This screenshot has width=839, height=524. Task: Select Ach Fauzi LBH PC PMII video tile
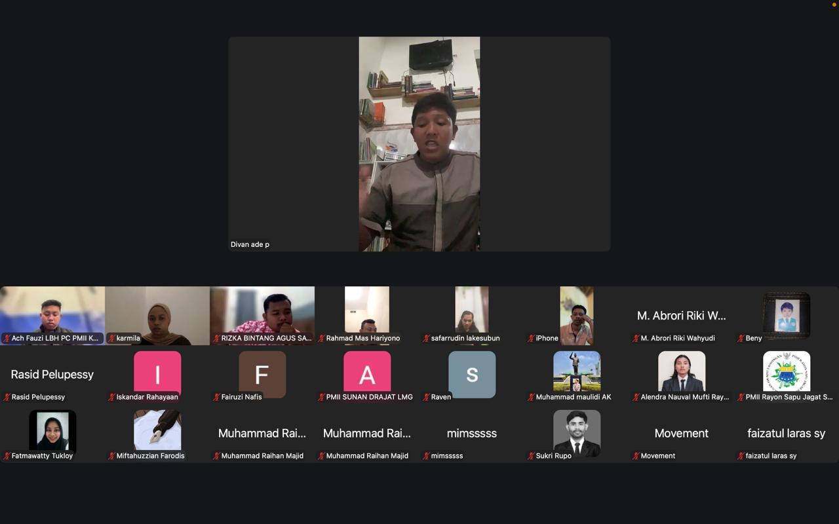pos(52,316)
